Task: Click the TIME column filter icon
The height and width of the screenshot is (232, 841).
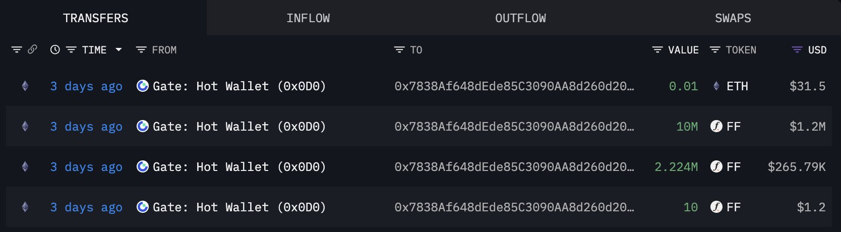Action: [71, 49]
